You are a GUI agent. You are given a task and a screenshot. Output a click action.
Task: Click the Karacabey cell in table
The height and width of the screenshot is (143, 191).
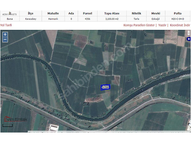(x=31, y=19)
